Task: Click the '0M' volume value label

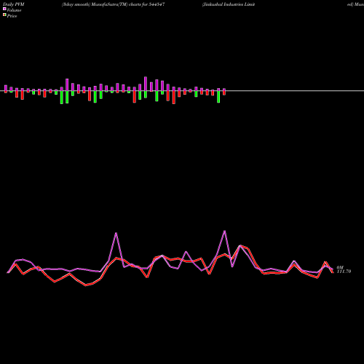Action: tap(340, 267)
